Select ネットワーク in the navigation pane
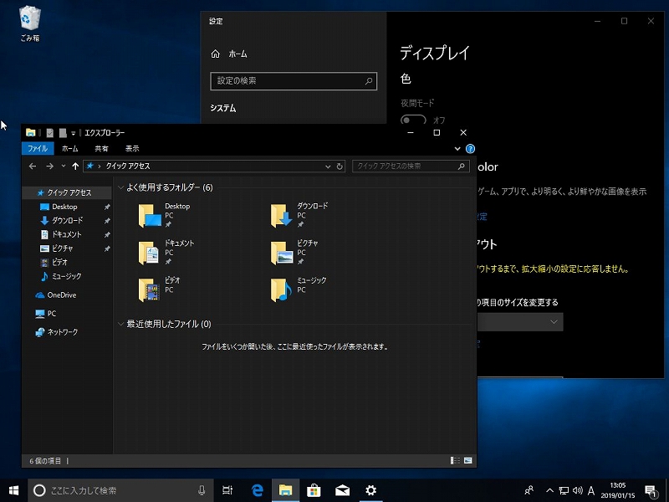This screenshot has width=669, height=502. [x=62, y=332]
